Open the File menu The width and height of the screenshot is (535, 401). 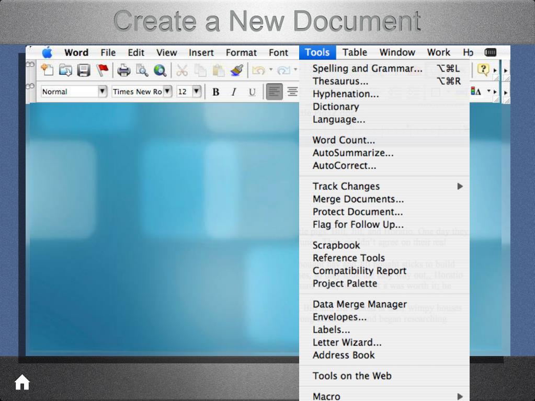coord(108,52)
